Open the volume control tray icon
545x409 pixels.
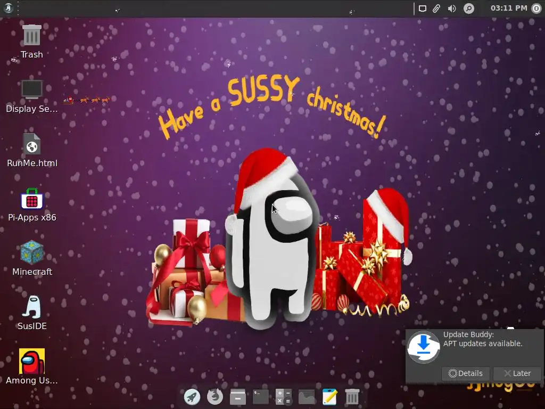point(452,9)
